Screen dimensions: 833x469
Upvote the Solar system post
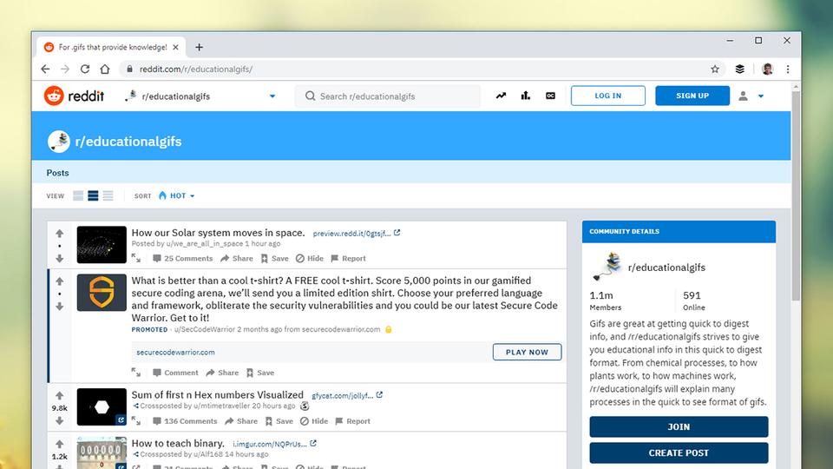60,234
